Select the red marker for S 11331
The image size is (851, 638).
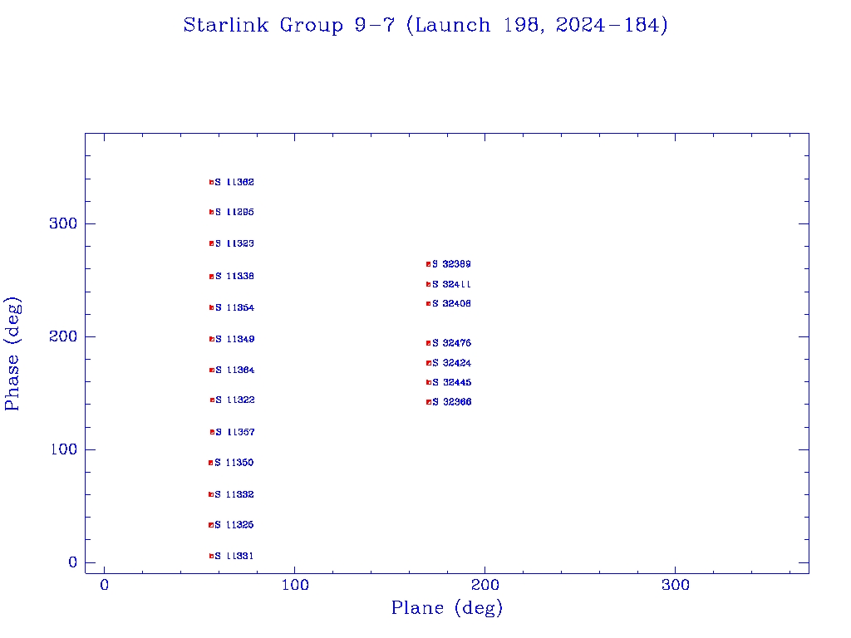[212, 556]
